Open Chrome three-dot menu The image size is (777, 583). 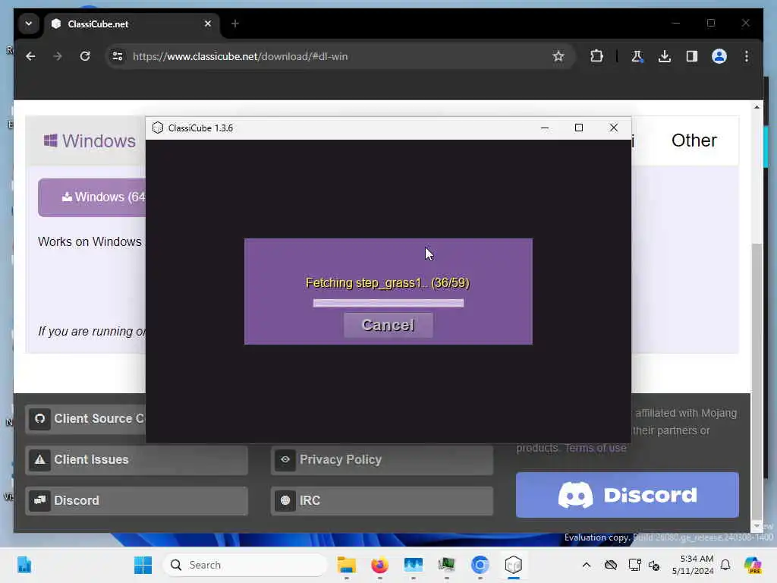click(x=747, y=56)
